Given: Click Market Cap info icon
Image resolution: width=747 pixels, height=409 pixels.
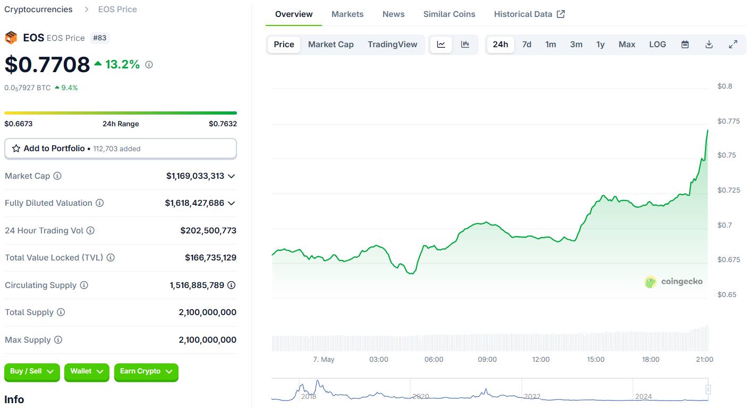Looking at the screenshot, I should click(x=57, y=176).
